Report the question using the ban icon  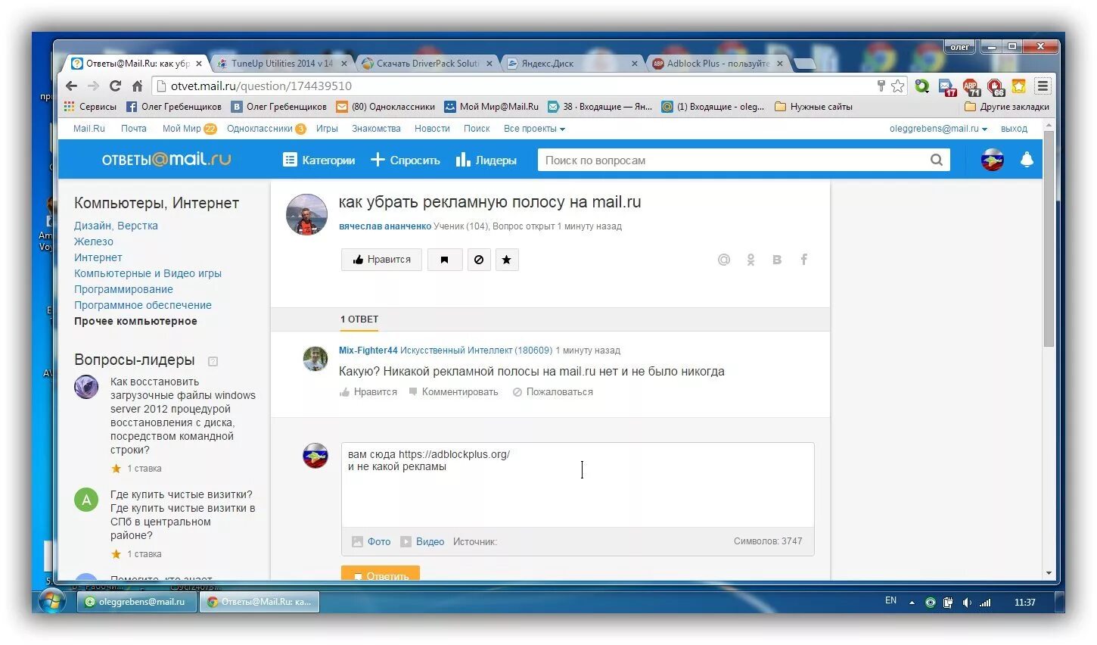click(479, 260)
